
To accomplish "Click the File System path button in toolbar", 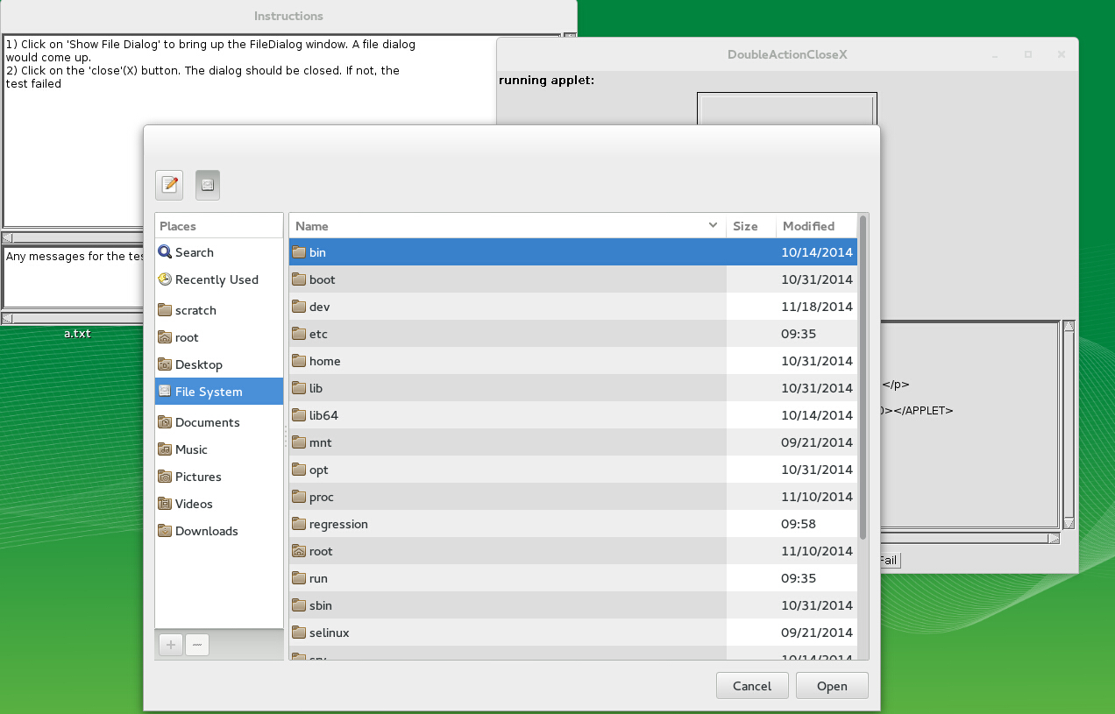I will [x=208, y=185].
